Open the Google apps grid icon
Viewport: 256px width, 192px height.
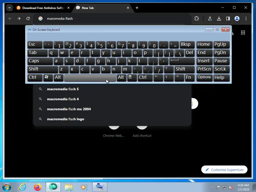pyautogui.click(x=243, y=33)
